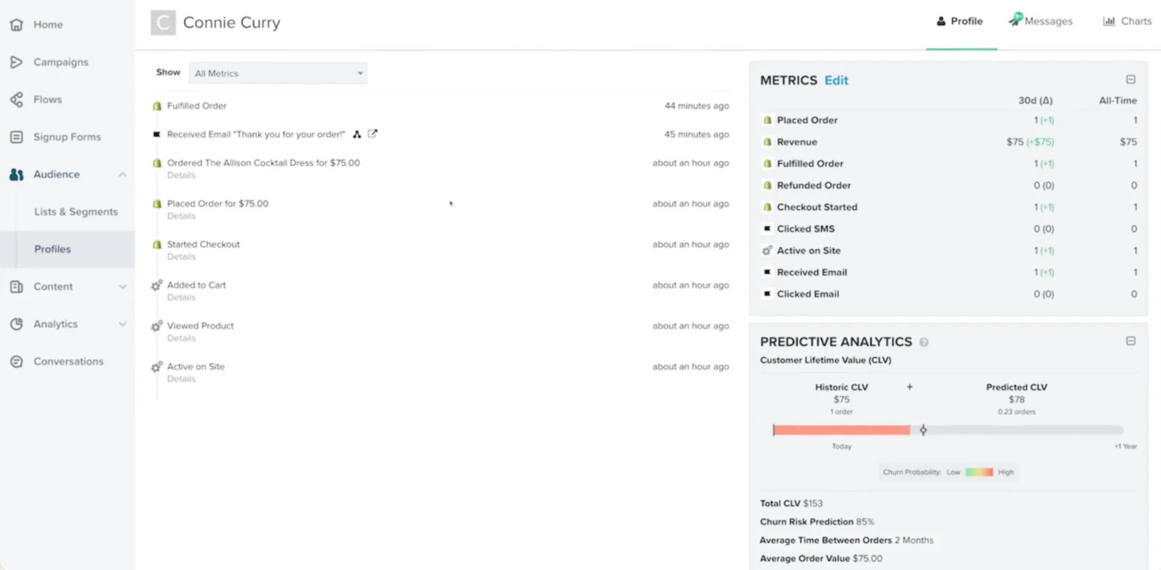The height and width of the screenshot is (570, 1161).
Task: Click help icon beside Predictive Analytics
Action: (924, 343)
